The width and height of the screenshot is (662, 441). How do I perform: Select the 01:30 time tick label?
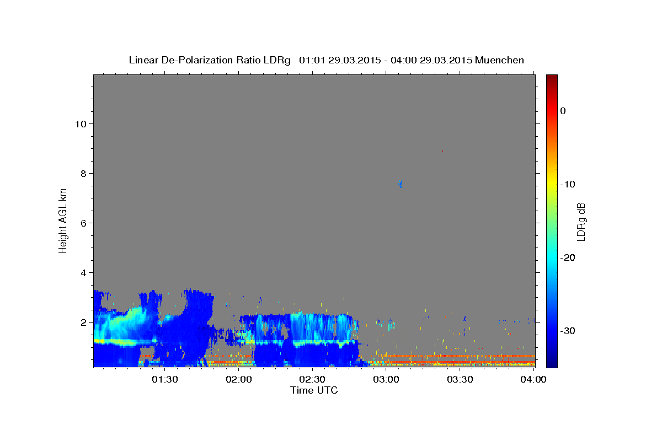point(165,379)
